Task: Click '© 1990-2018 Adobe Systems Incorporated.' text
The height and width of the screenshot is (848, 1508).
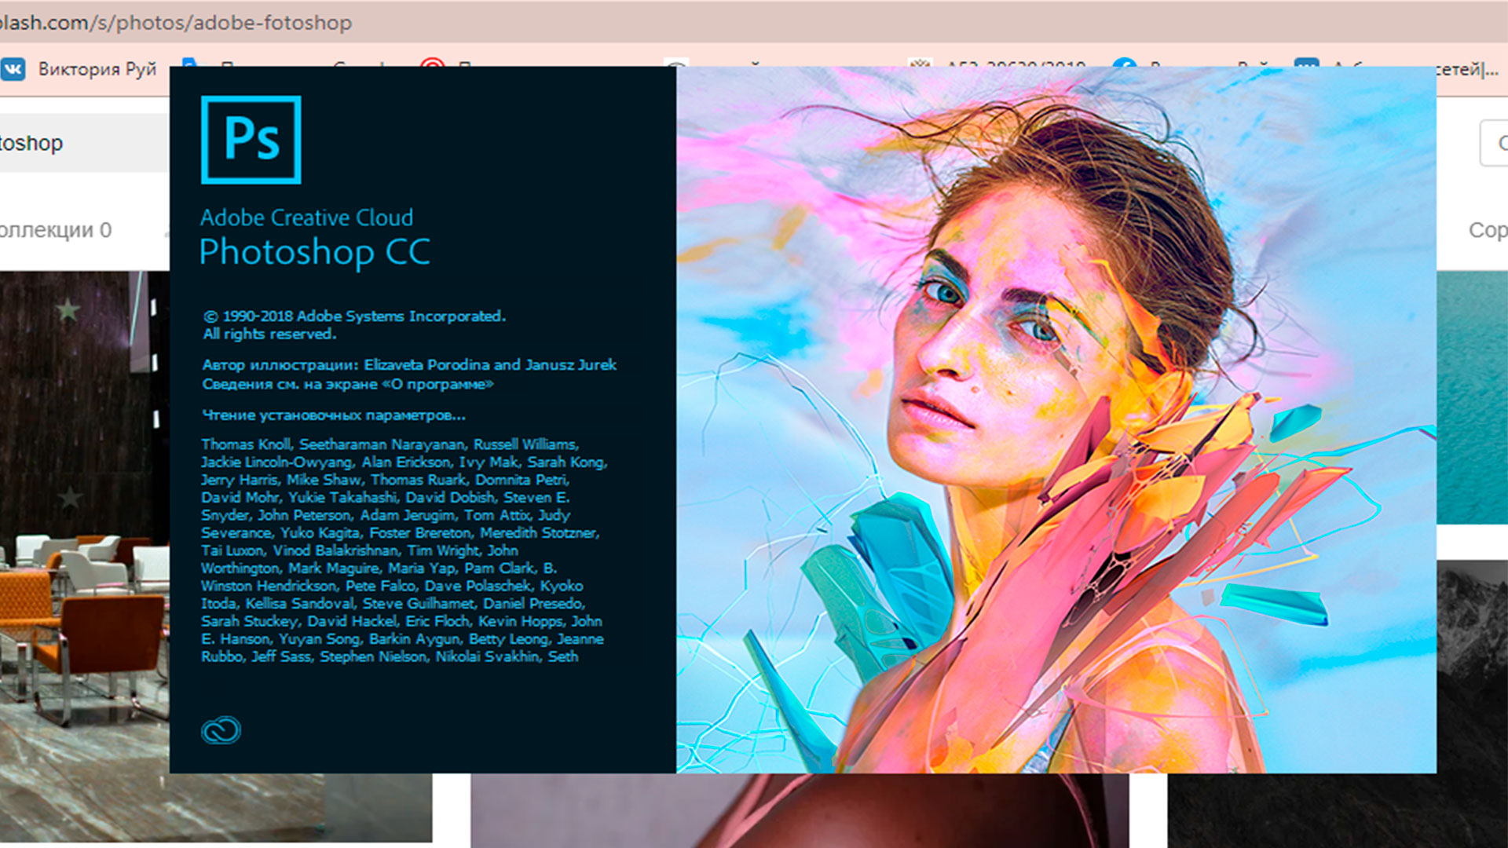Action: click(x=354, y=316)
